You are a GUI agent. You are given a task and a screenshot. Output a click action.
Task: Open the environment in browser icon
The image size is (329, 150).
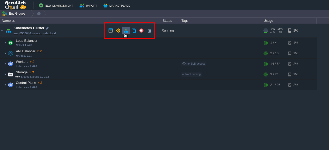(x=111, y=31)
